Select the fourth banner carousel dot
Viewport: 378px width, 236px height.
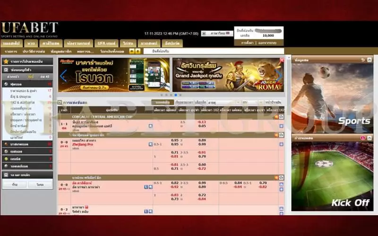pos(175,95)
